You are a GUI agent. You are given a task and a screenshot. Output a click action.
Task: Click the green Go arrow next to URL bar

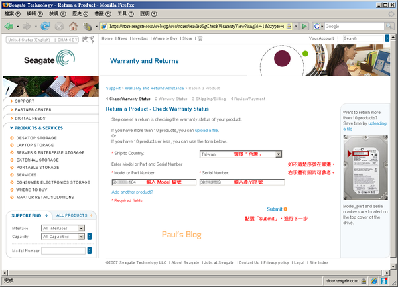[x=304, y=26]
